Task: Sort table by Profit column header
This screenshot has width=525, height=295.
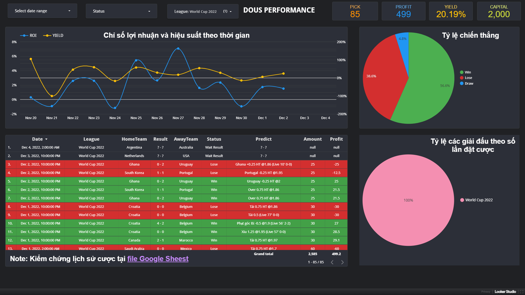Action: [336, 139]
